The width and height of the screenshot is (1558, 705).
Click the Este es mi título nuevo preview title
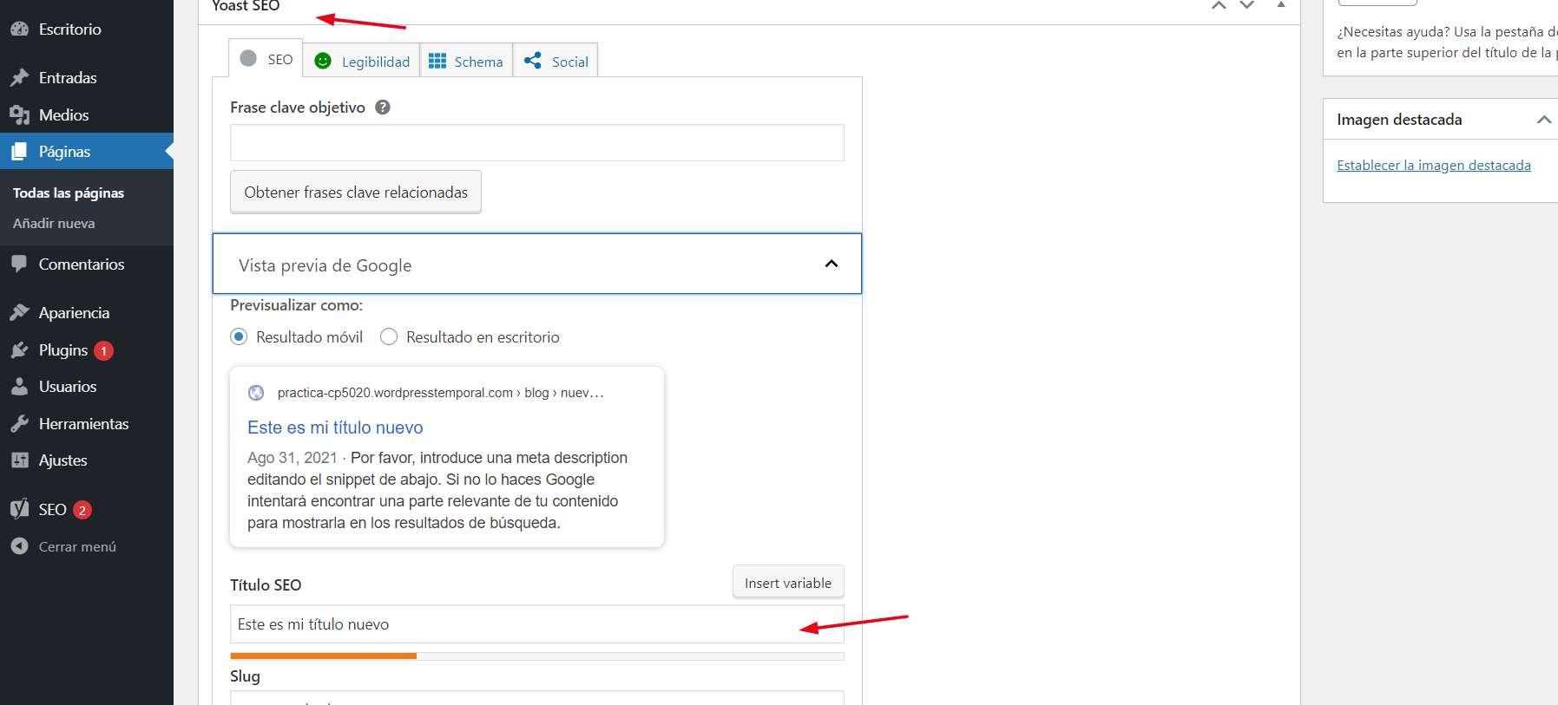click(335, 428)
